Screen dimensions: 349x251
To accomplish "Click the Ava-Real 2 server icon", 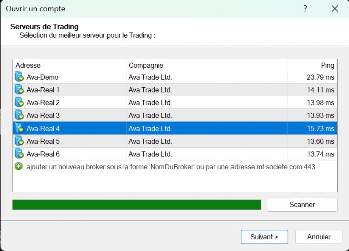I will pos(19,103).
